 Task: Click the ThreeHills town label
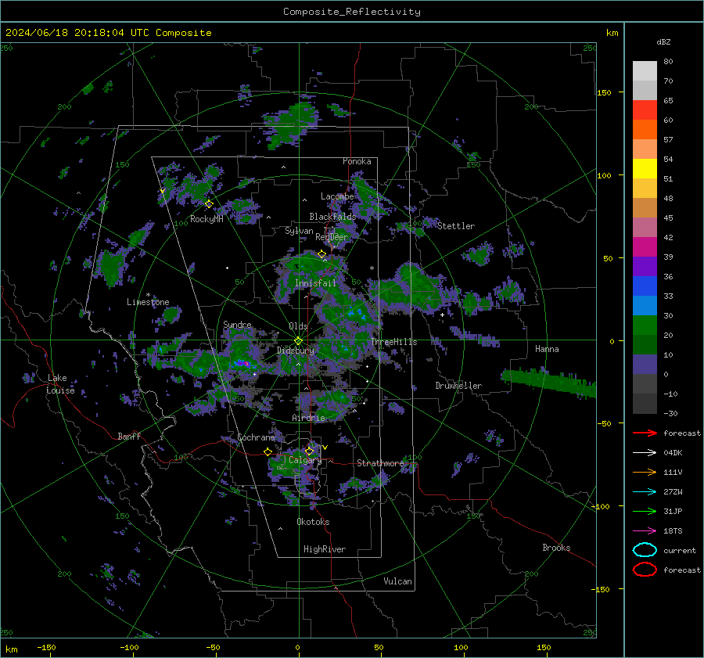[393, 342]
